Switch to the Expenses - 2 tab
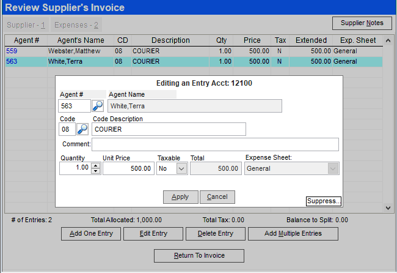 [76, 25]
